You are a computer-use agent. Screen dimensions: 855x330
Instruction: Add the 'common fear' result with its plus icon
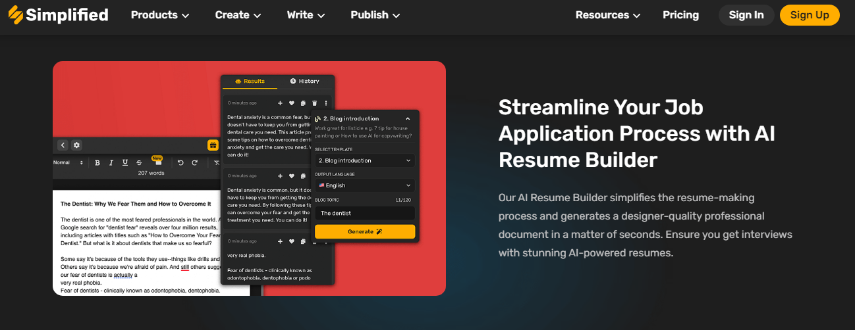click(280, 103)
